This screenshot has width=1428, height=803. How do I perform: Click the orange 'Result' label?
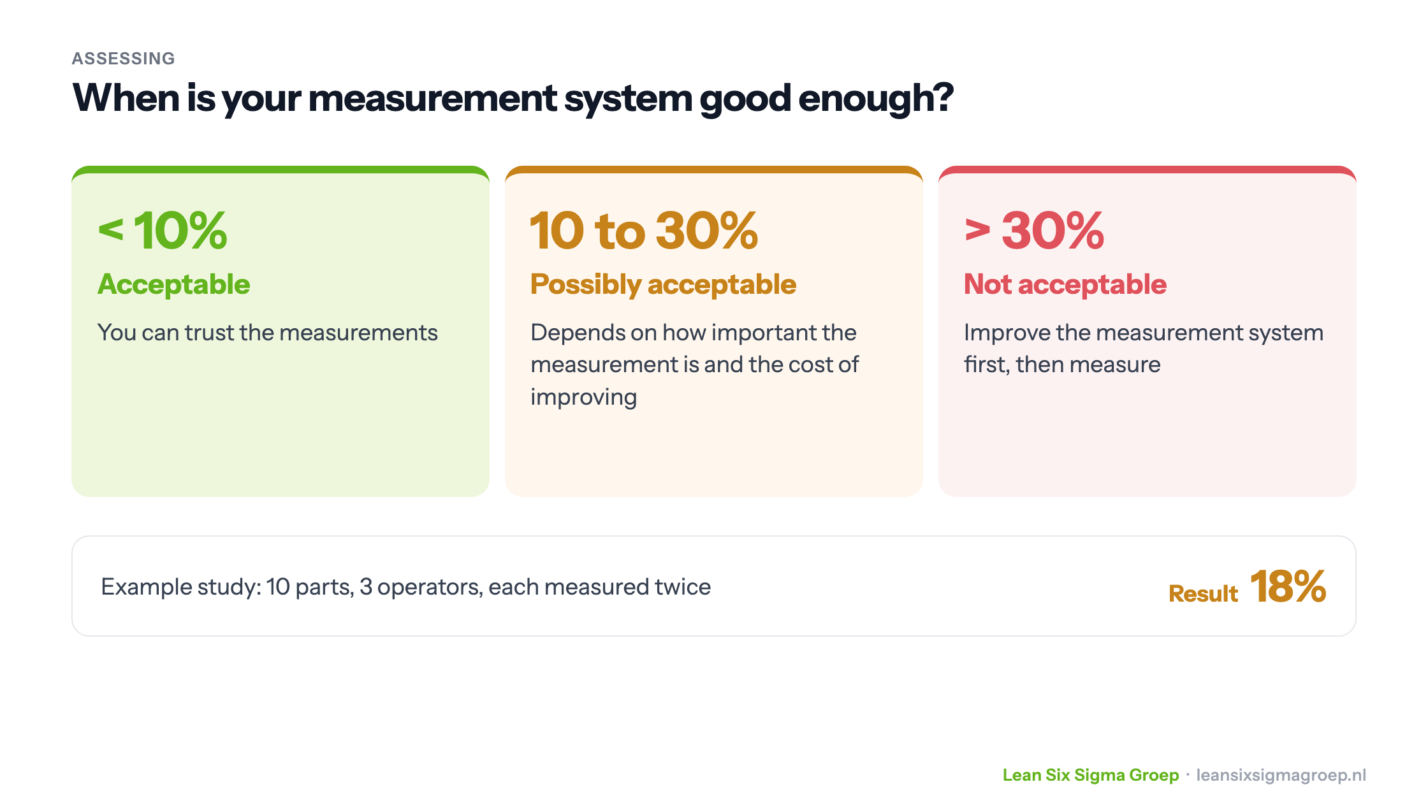[1203, 593]
